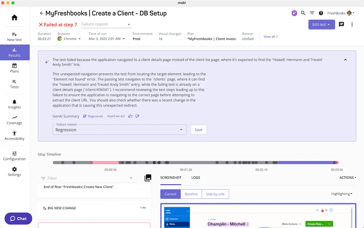This screenshot has width=364, height=228.
Task: Click the search magnifier icon
Action: (303, 13)
